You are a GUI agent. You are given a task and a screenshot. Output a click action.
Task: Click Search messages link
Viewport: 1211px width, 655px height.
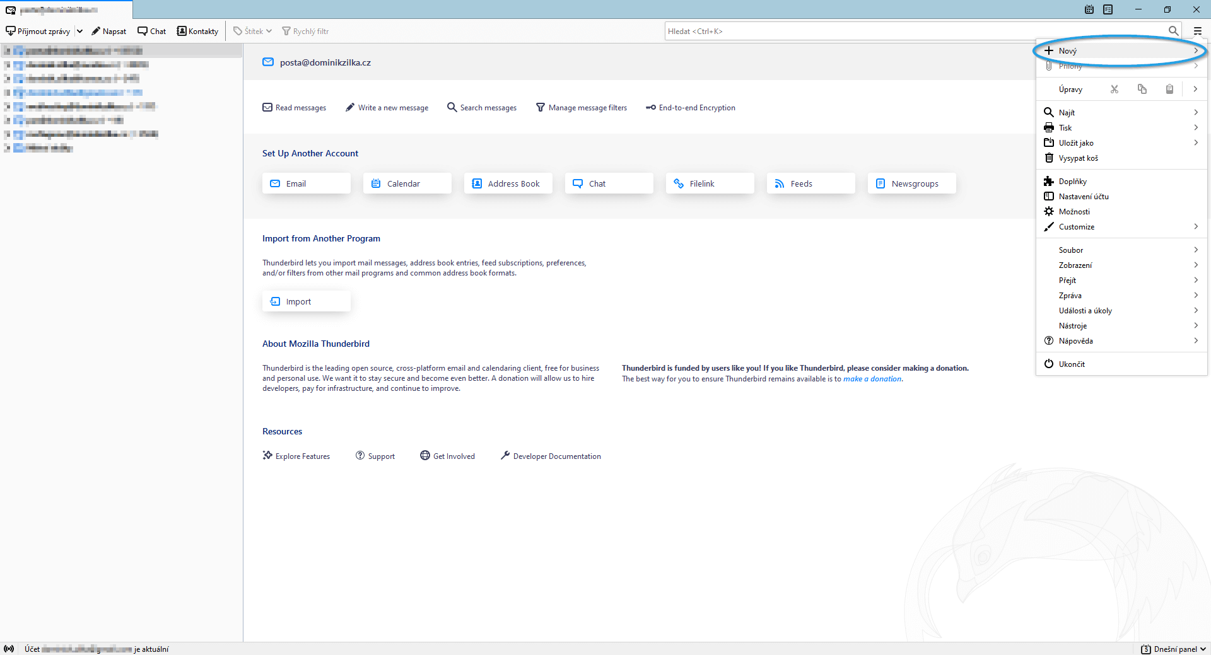(x=482, y=108)
